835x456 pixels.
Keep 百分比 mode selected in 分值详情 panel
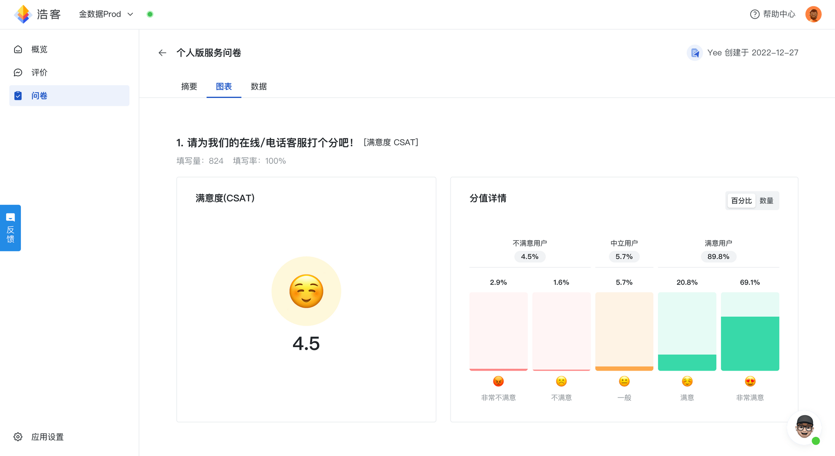coord(741,200)
